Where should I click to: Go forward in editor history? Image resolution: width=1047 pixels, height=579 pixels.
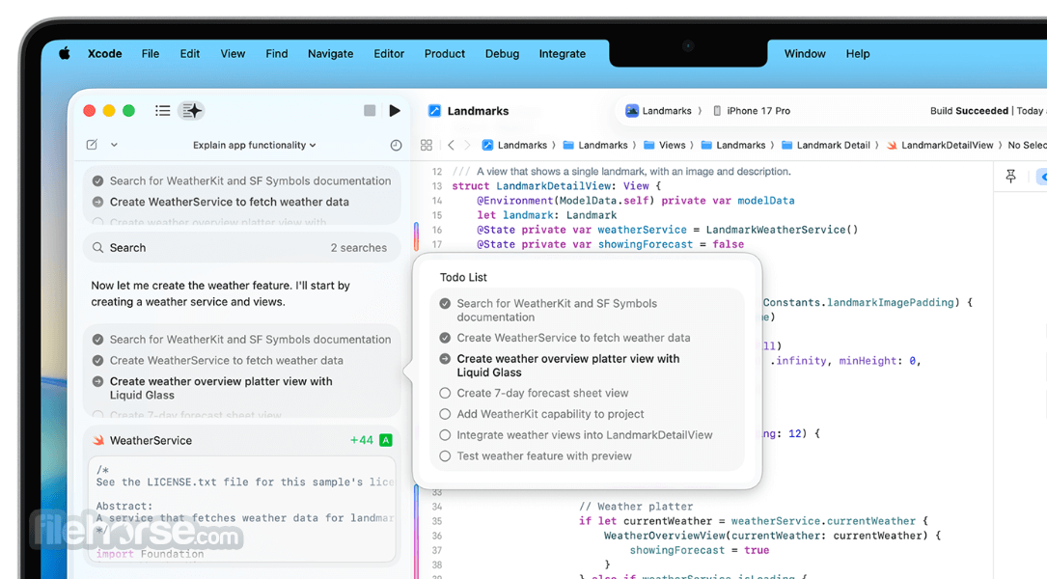(467, 145)
